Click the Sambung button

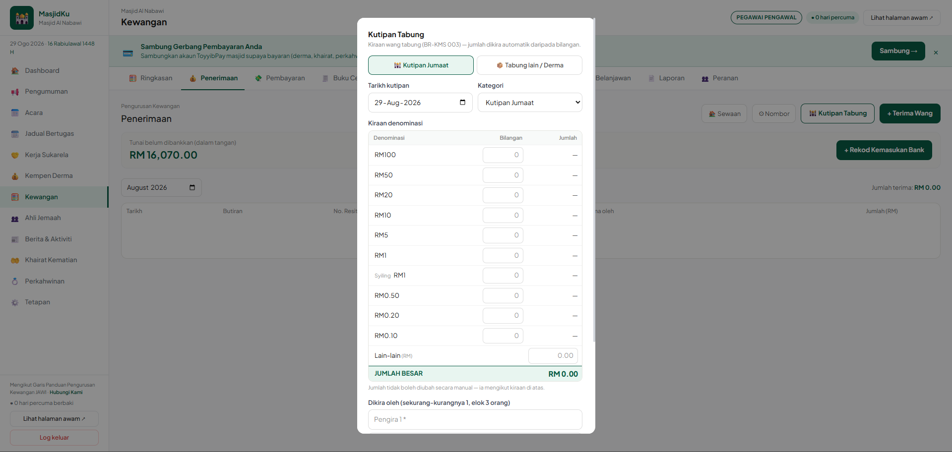tap(898, 51)
